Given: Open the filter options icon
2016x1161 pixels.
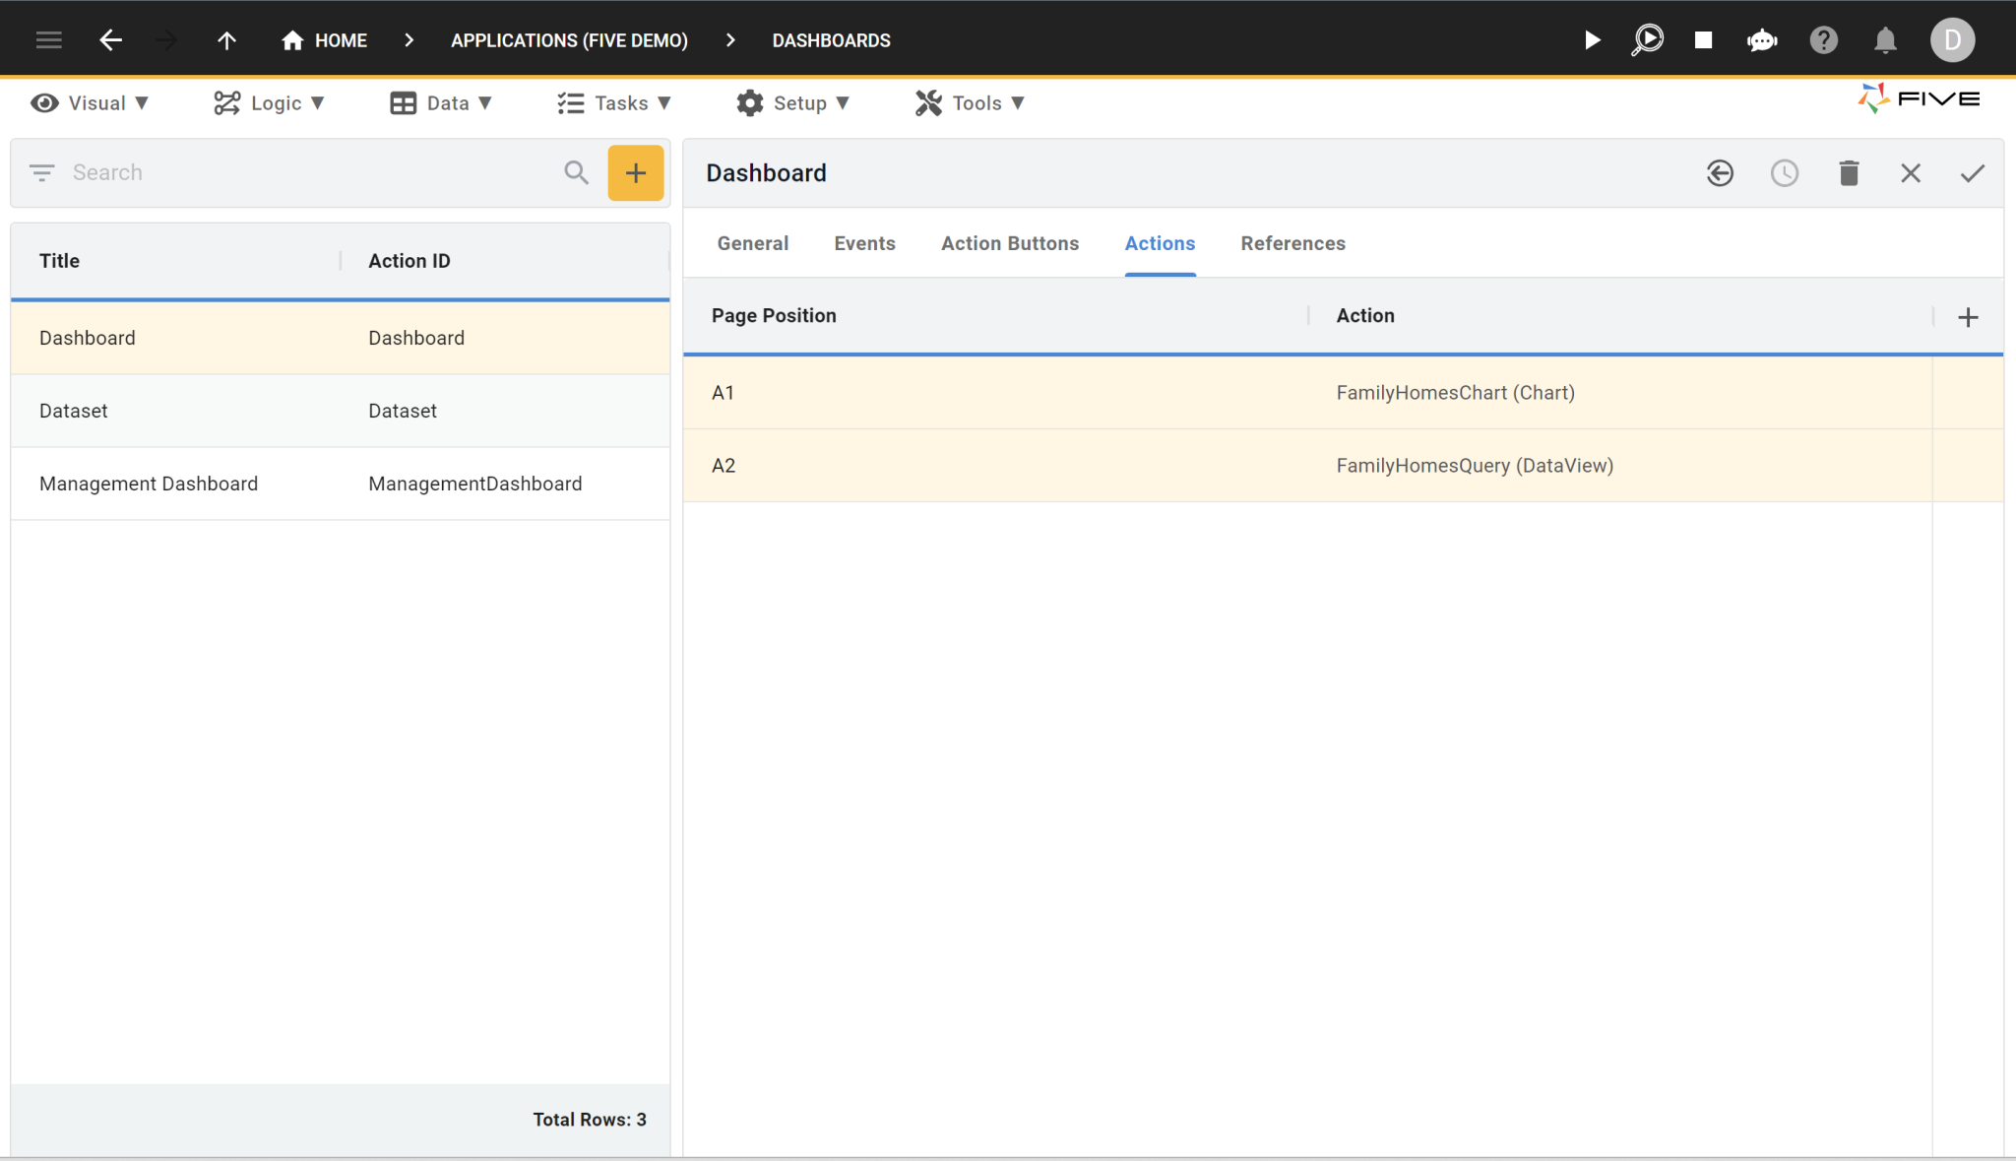Looking at the screenshot, I should pyautogui.click(x=41, y=171).
